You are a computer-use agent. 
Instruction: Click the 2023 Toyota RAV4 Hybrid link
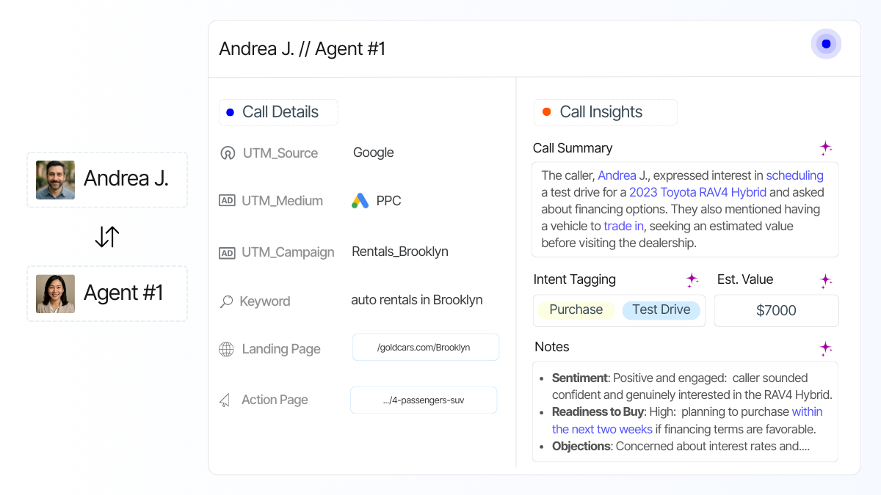[x=697, y=192]
